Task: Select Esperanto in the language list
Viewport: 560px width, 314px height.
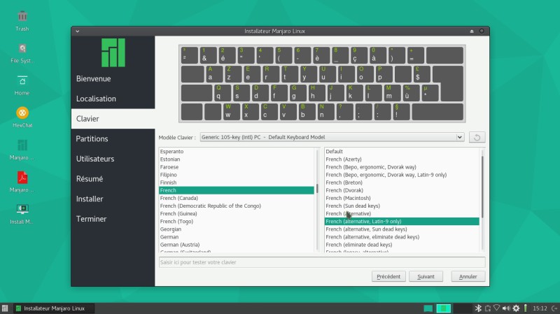Action: 237,152
